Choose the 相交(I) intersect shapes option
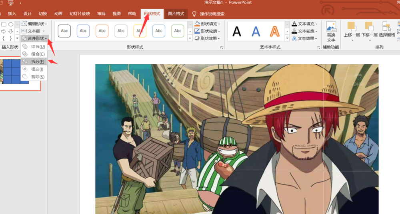 pyautogui.click(x=37, y=69)
